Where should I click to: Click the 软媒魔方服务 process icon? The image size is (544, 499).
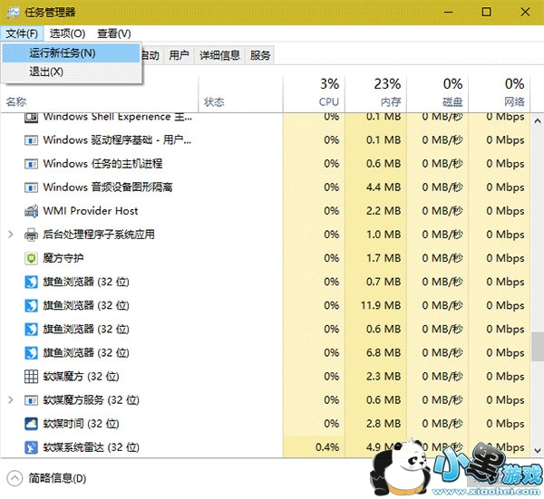pyautogui.click(x=31, y=400)
